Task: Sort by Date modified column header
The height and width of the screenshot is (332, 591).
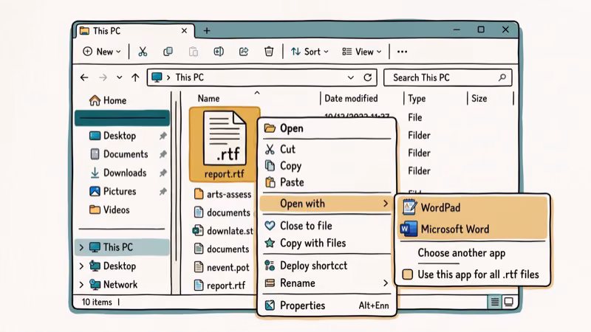Action: pyautogui.click(x=351, y=99)
